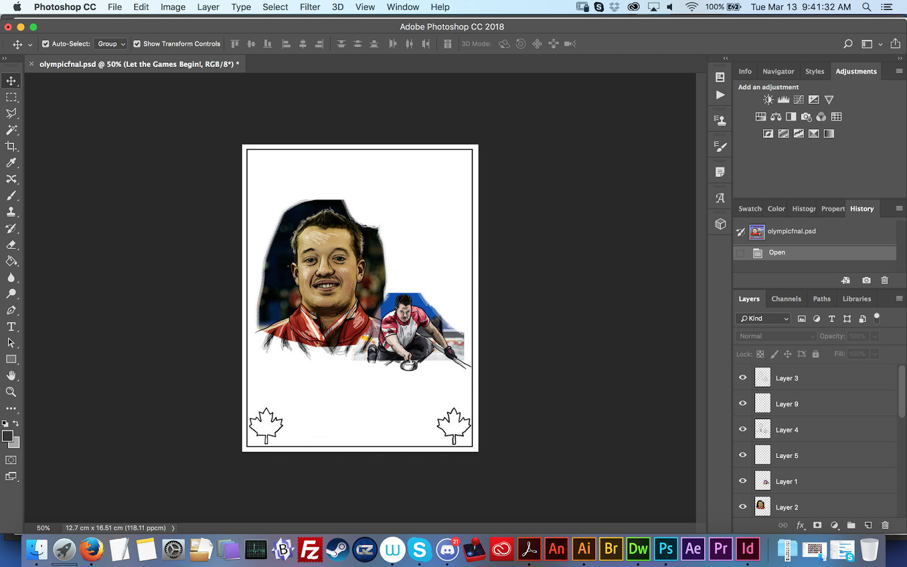
Task: Select the Zoom tool
Action: tap(11, 392)
